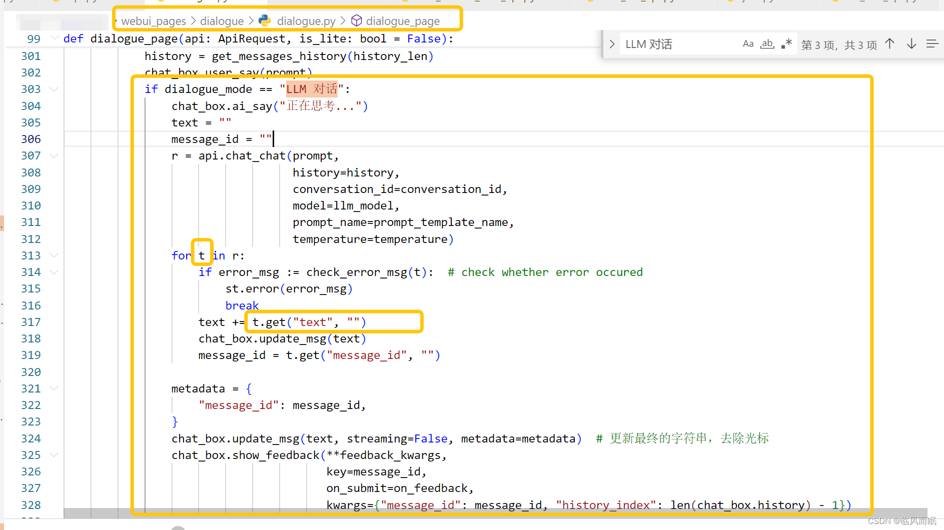
Task: Open webui_pages breadcrumb
Action: click(154, 21)
